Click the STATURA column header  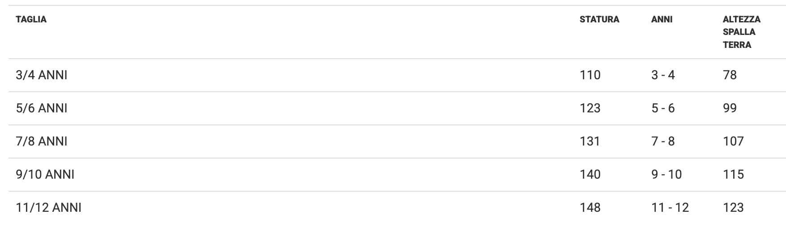599,19
